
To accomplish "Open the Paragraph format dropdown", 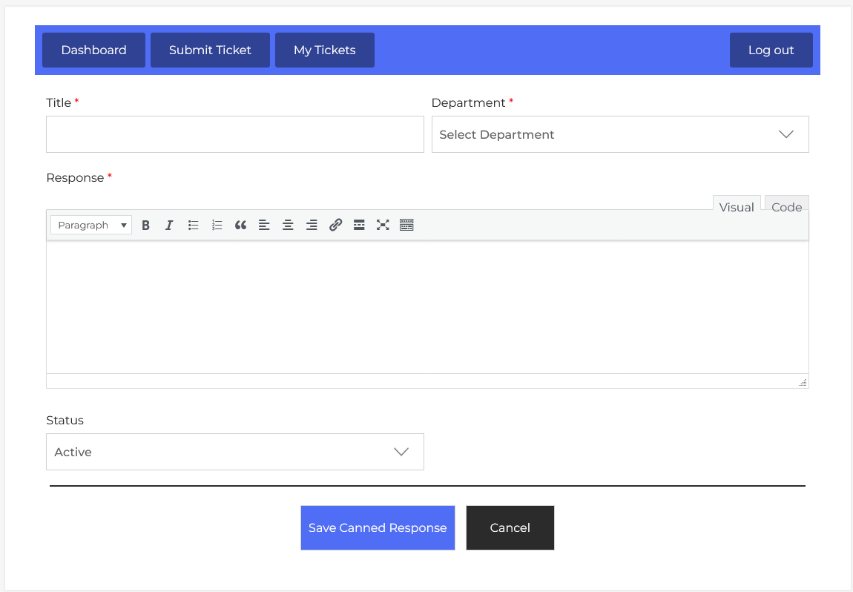I will pos(91,226).
